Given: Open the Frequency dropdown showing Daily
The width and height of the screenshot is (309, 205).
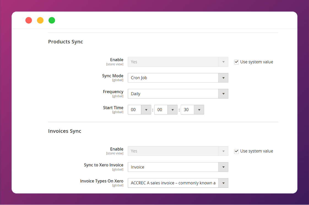Looking at the screenshot, I should [178, 94].
